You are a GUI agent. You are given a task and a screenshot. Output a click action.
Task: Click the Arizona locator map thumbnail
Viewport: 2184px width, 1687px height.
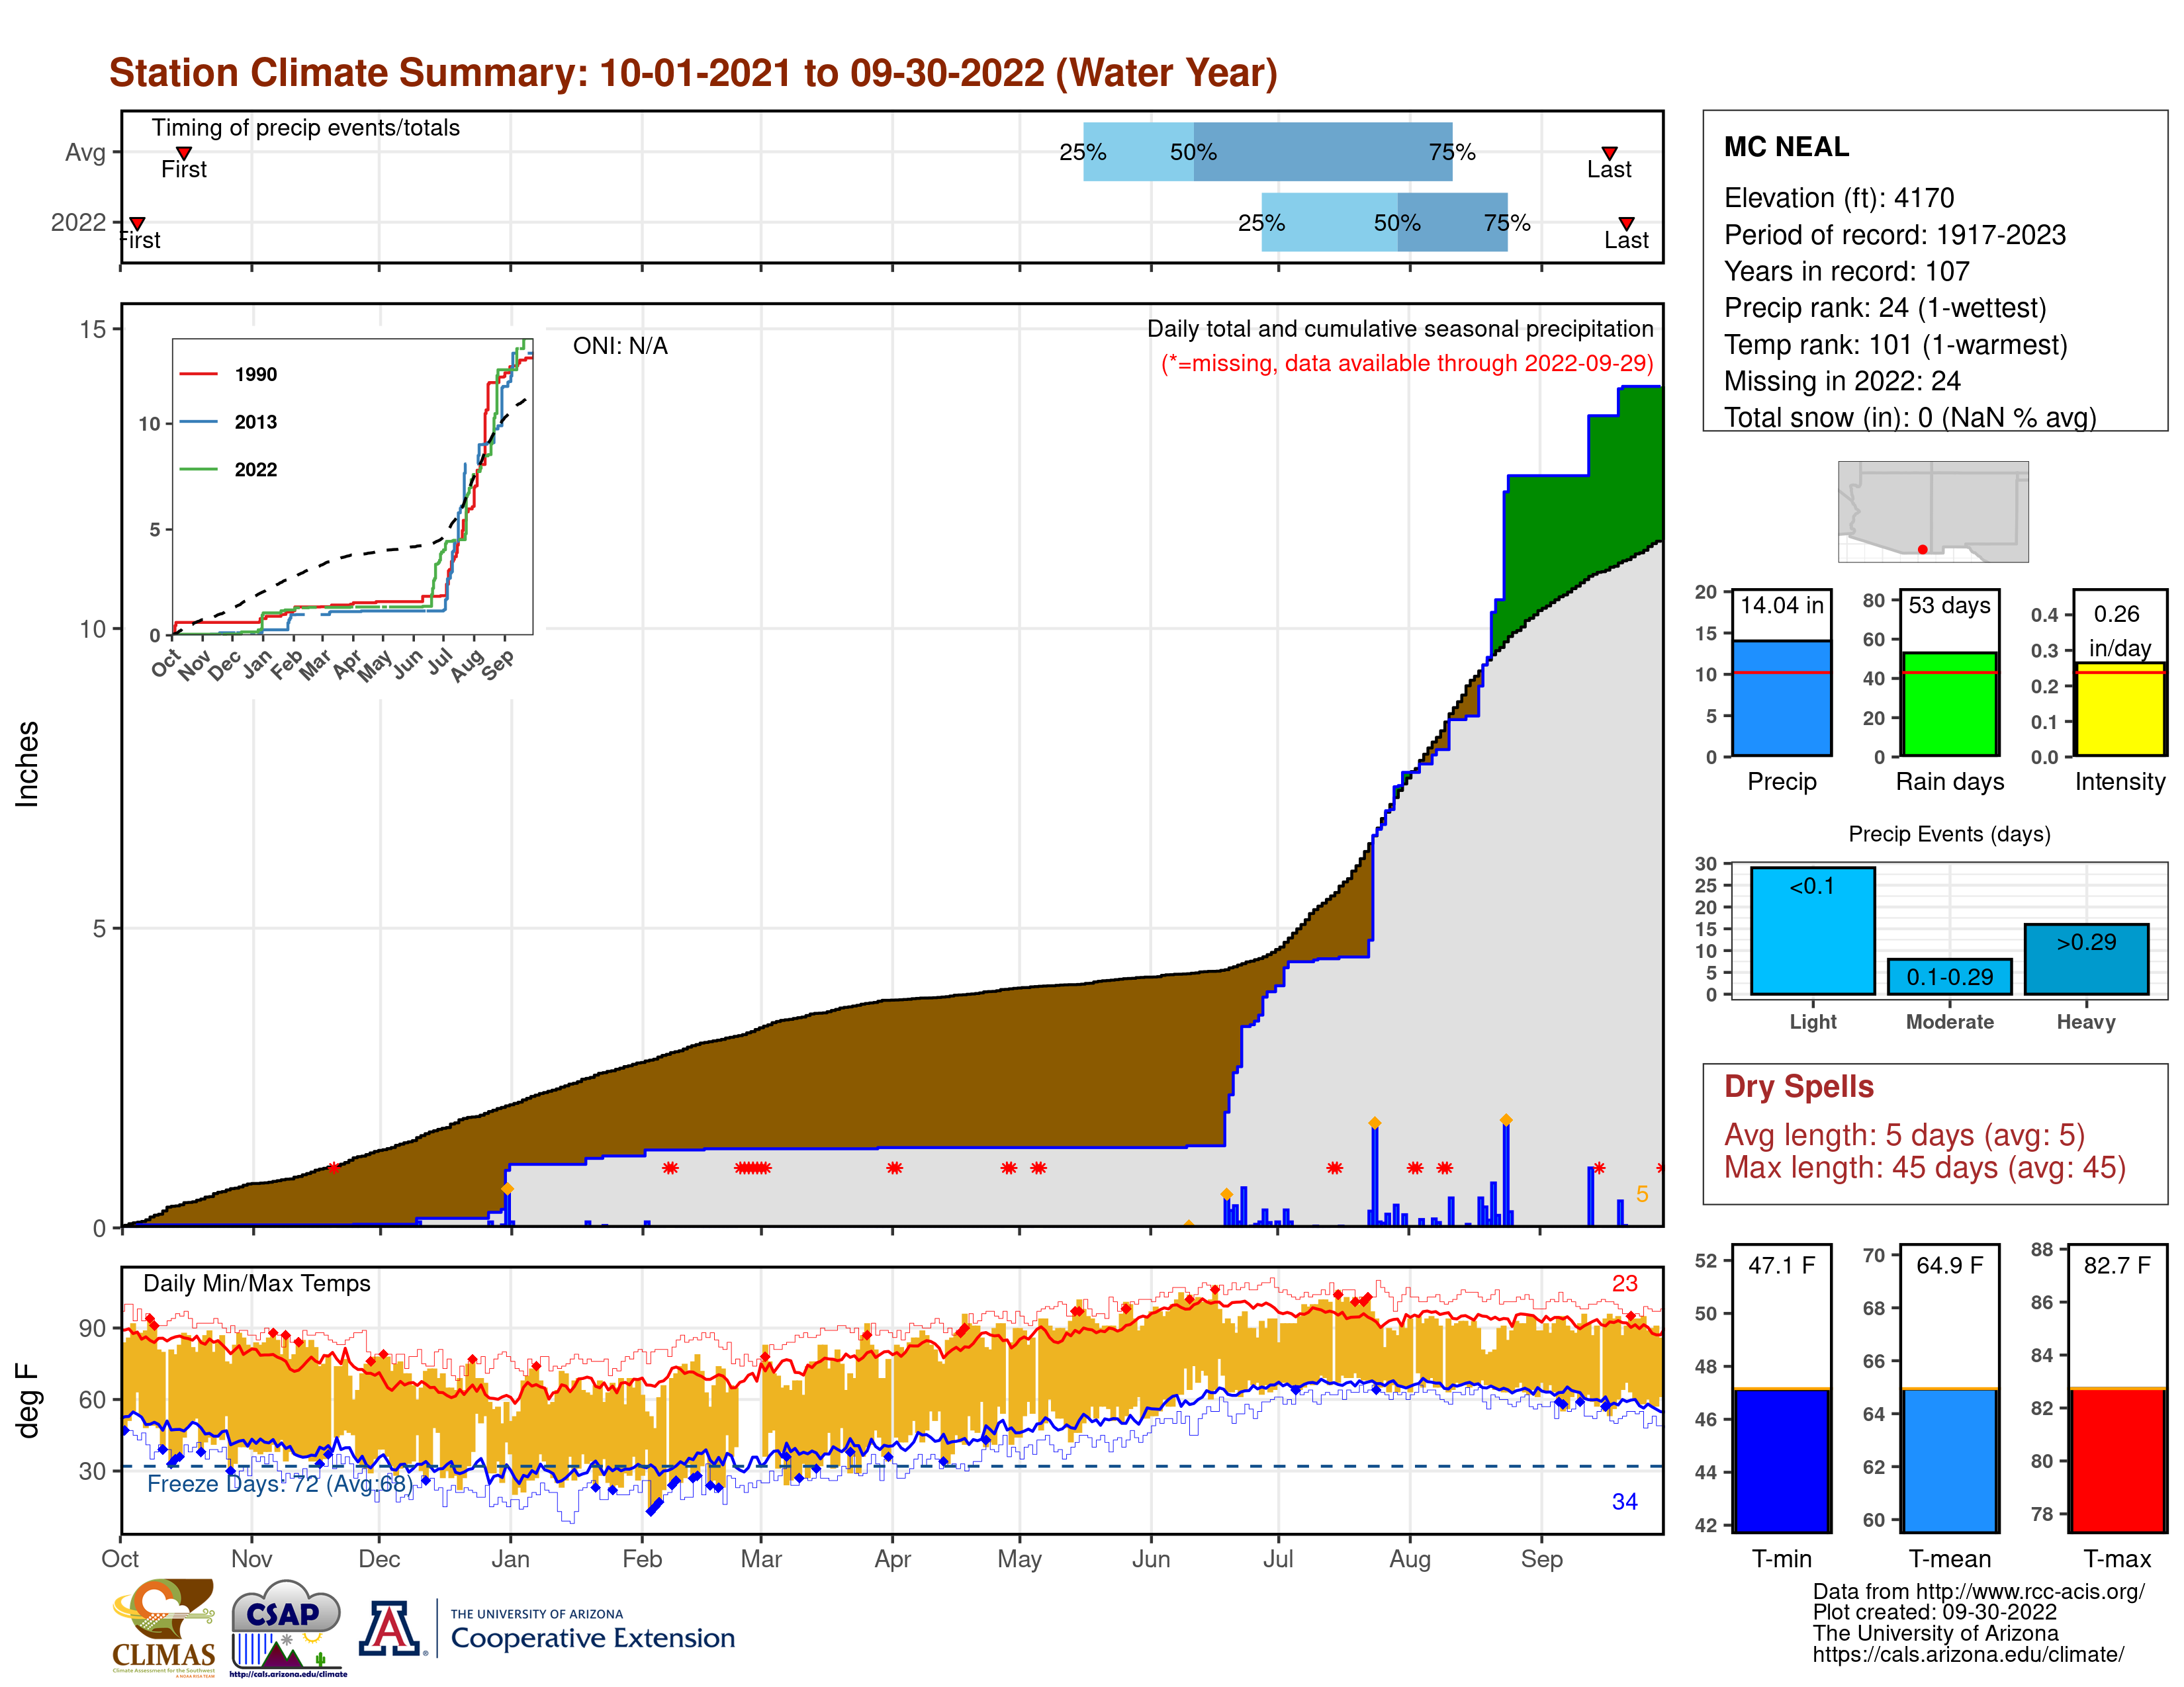point(1933,511)
